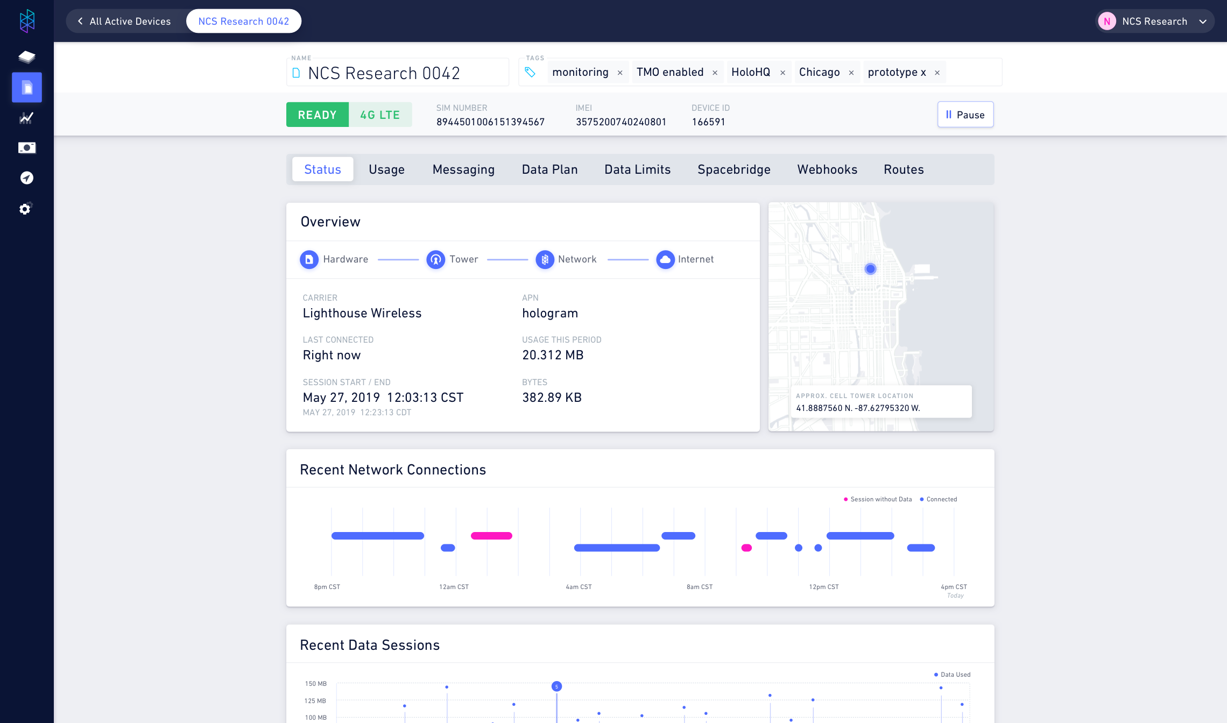1227x723 pixels.
Task: Switch to the Status tab
Action: (322, 169)
